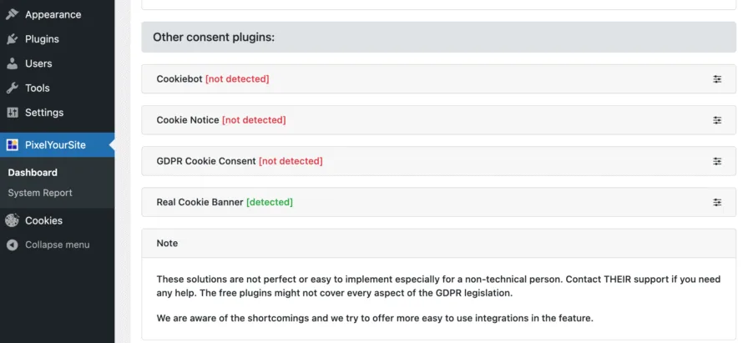Expand Real Cookie Banner settings icon
743x343 pixels.
[717, 202]
